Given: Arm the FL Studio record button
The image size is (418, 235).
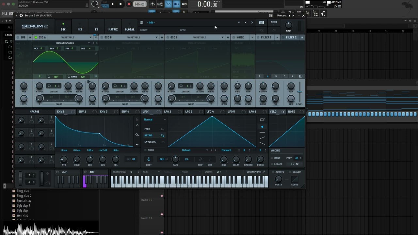Looking at the screenshot, I should 129,4.
